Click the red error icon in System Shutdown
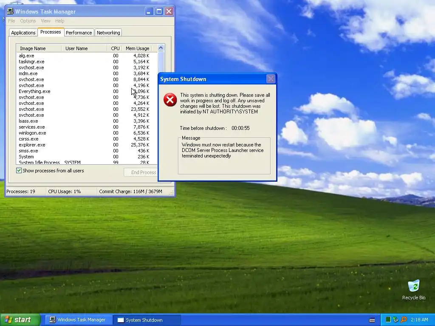 coord(170,100)
